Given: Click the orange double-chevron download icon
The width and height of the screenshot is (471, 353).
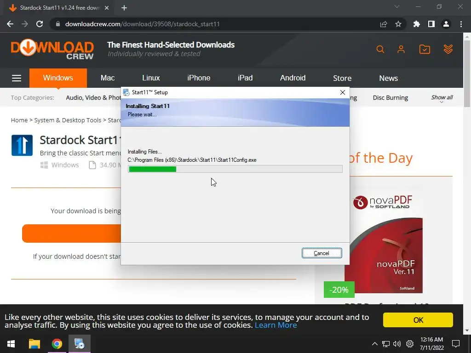Looking at the screenshot, I should (x=448, y=49).
